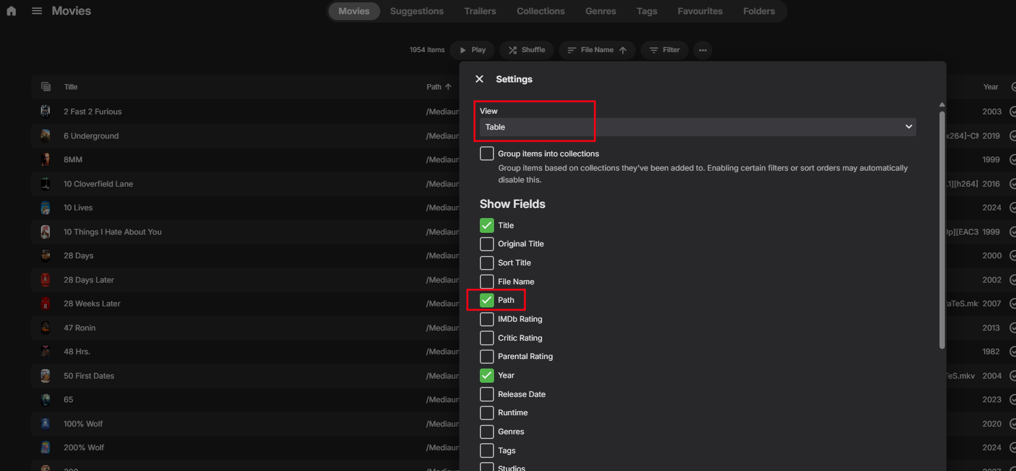Uncheck the Path field checkbox
Image resolution: width=1016 pixels, height=471 pixels.
point(487,300)
